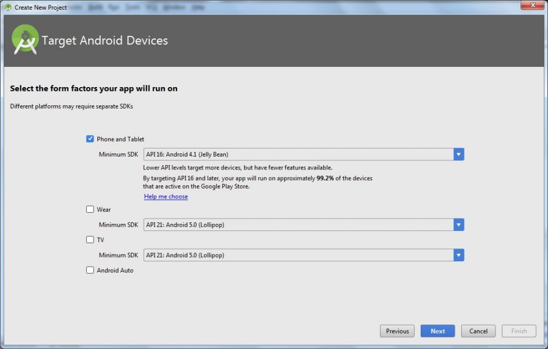Click the Cancel button

[x=478, y=331]
